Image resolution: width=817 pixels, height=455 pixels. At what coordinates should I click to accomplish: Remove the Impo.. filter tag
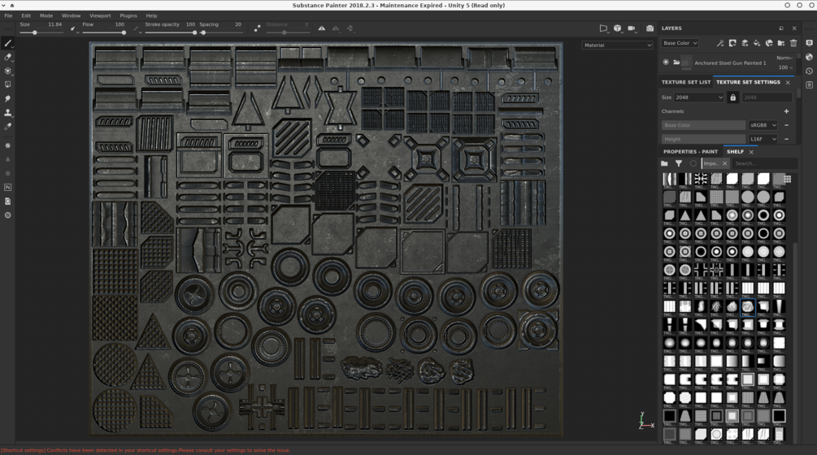click(725, 163)
